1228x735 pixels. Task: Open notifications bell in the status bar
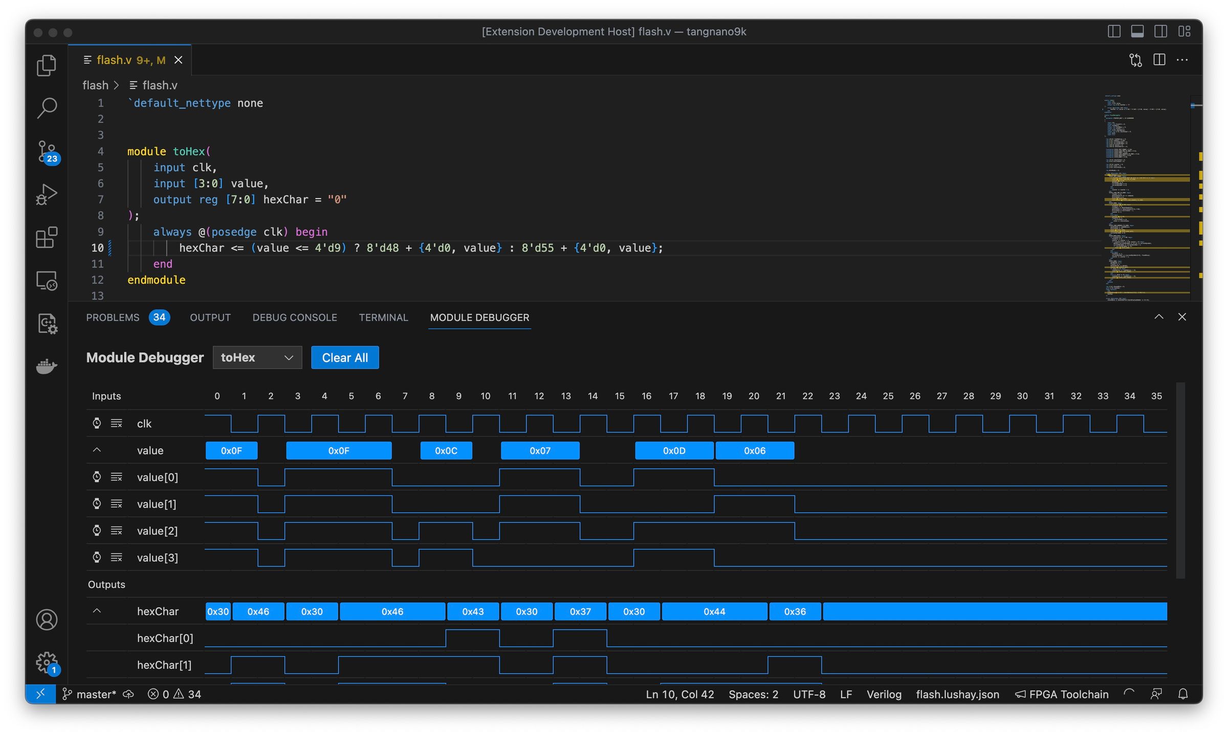click(1183, 694)
